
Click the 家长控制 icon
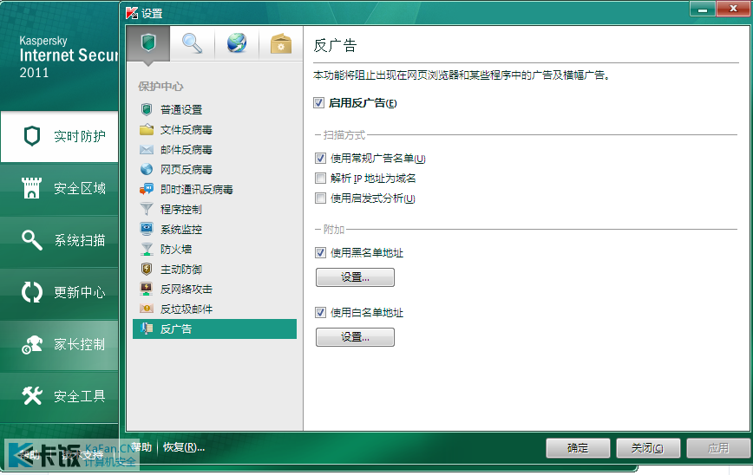tap(32, 344)
